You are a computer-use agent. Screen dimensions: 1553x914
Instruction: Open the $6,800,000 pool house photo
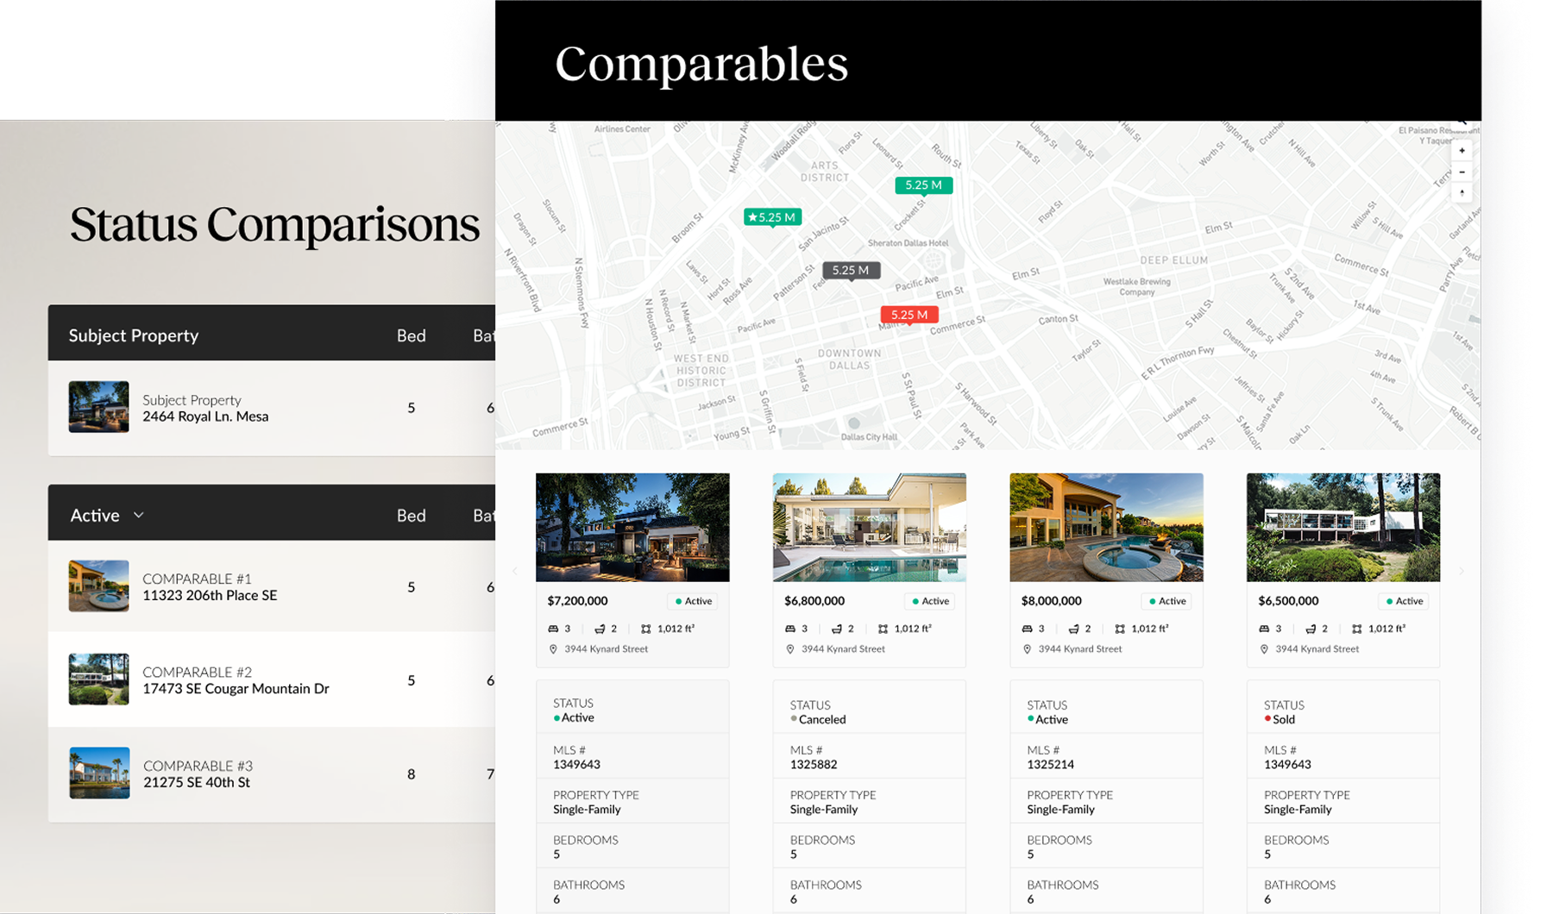(869, 527)
